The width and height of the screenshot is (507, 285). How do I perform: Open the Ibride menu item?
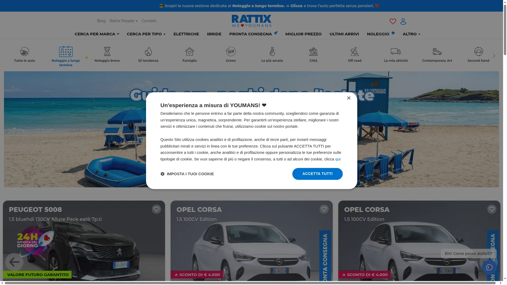point(214,34)
